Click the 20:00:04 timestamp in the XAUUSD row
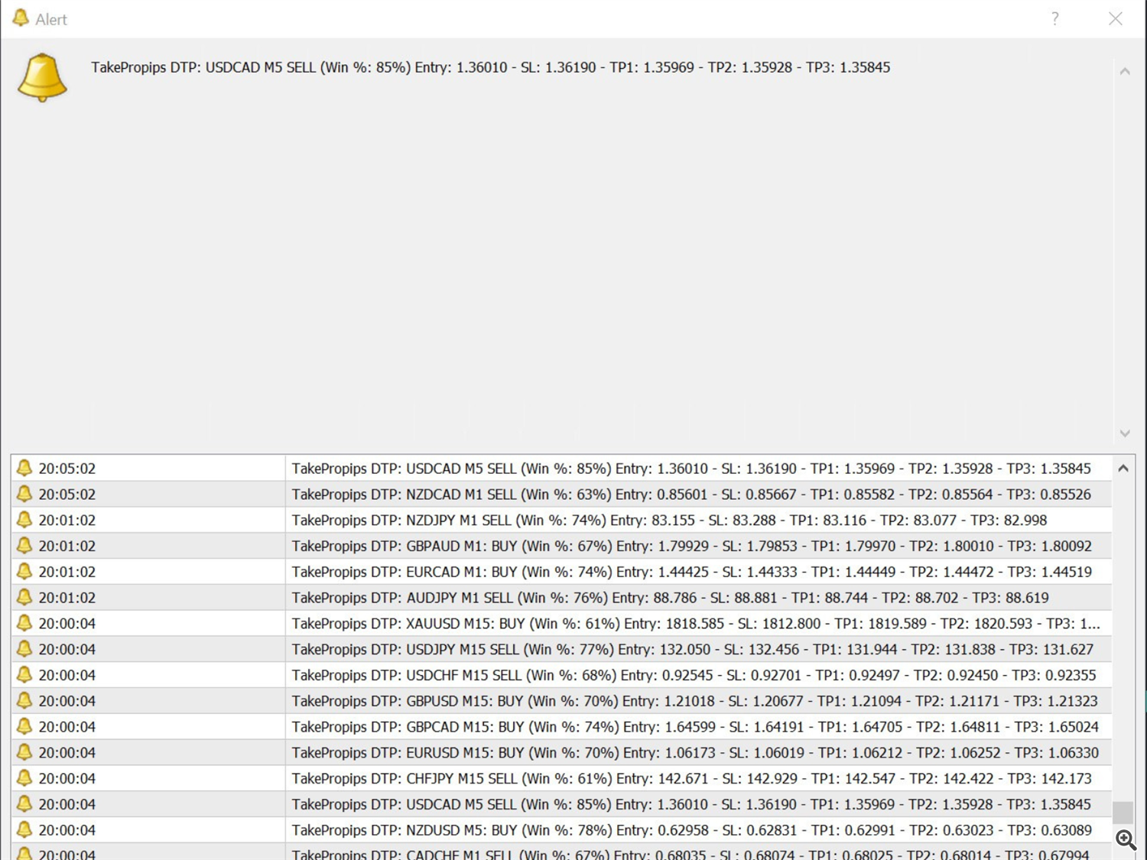This screenshot has width=1147, height=860. [x=67, y=624]
